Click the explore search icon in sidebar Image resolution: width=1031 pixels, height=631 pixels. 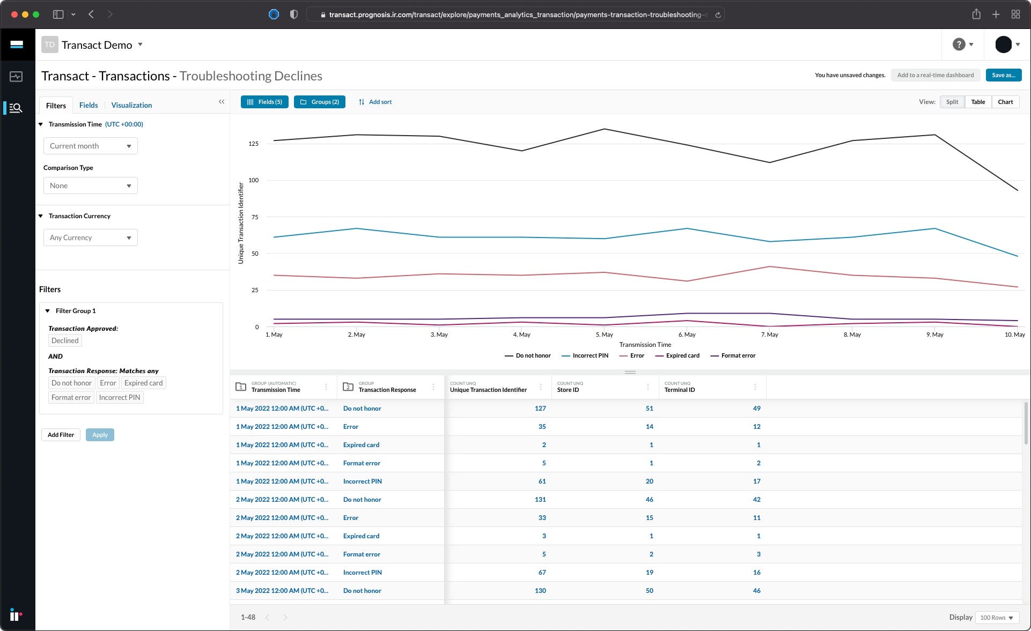(16, 108)
